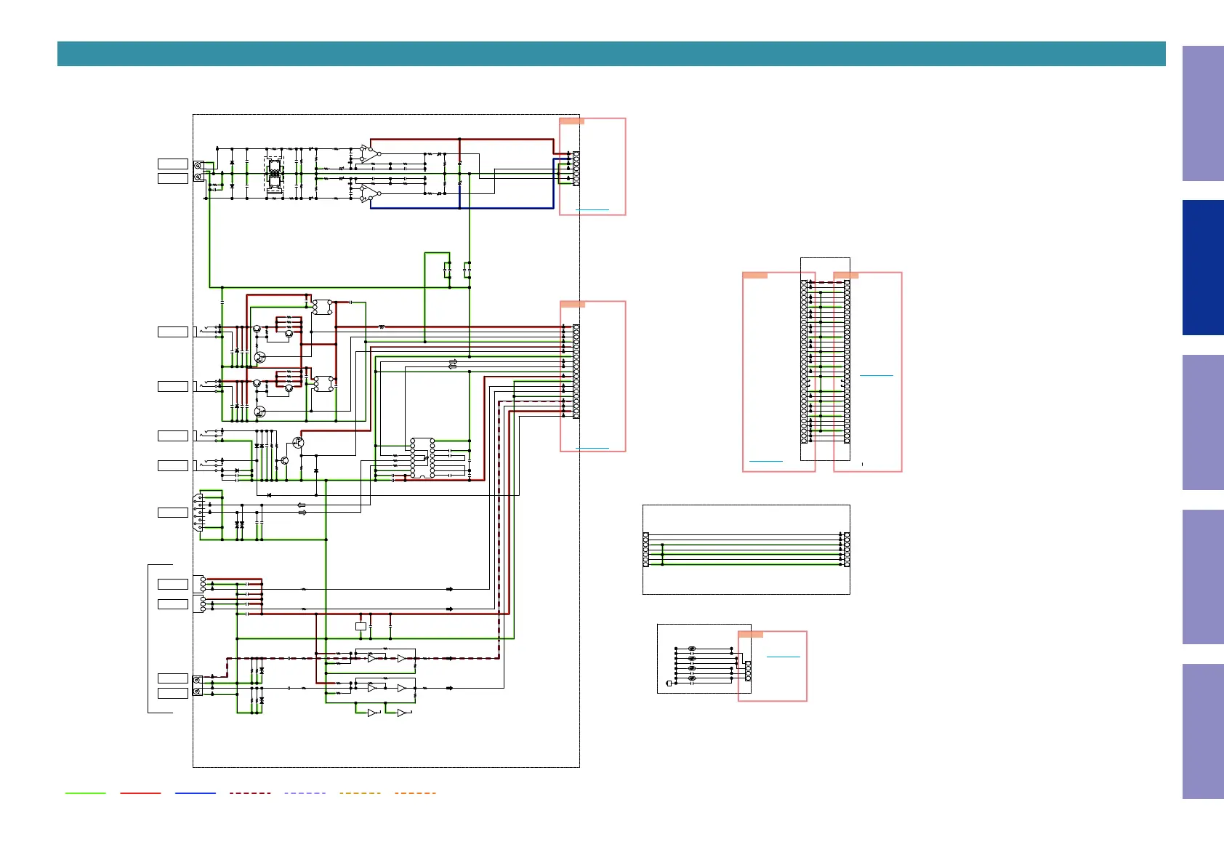The width and height of the screenshot is (1224, 866).
Task: Click the long 16-pin connector strip on the main board
Action: (x=576, y=372)
